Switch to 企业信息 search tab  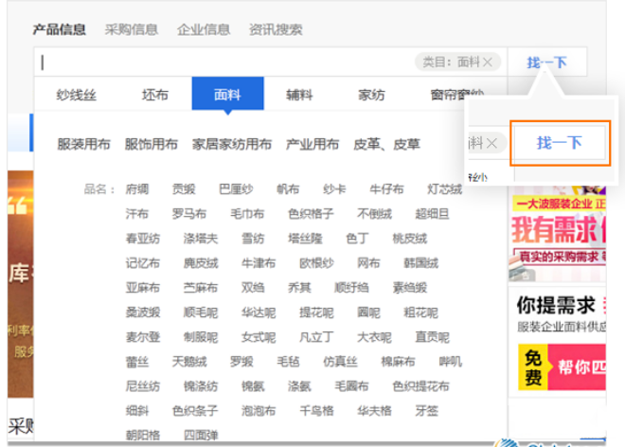(x=204, y=29)
